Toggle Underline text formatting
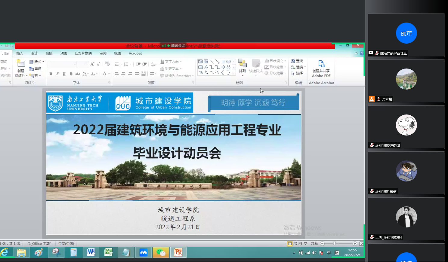This screenshot has height=262, width=448. pyautogui.click(x=64, y=74)
